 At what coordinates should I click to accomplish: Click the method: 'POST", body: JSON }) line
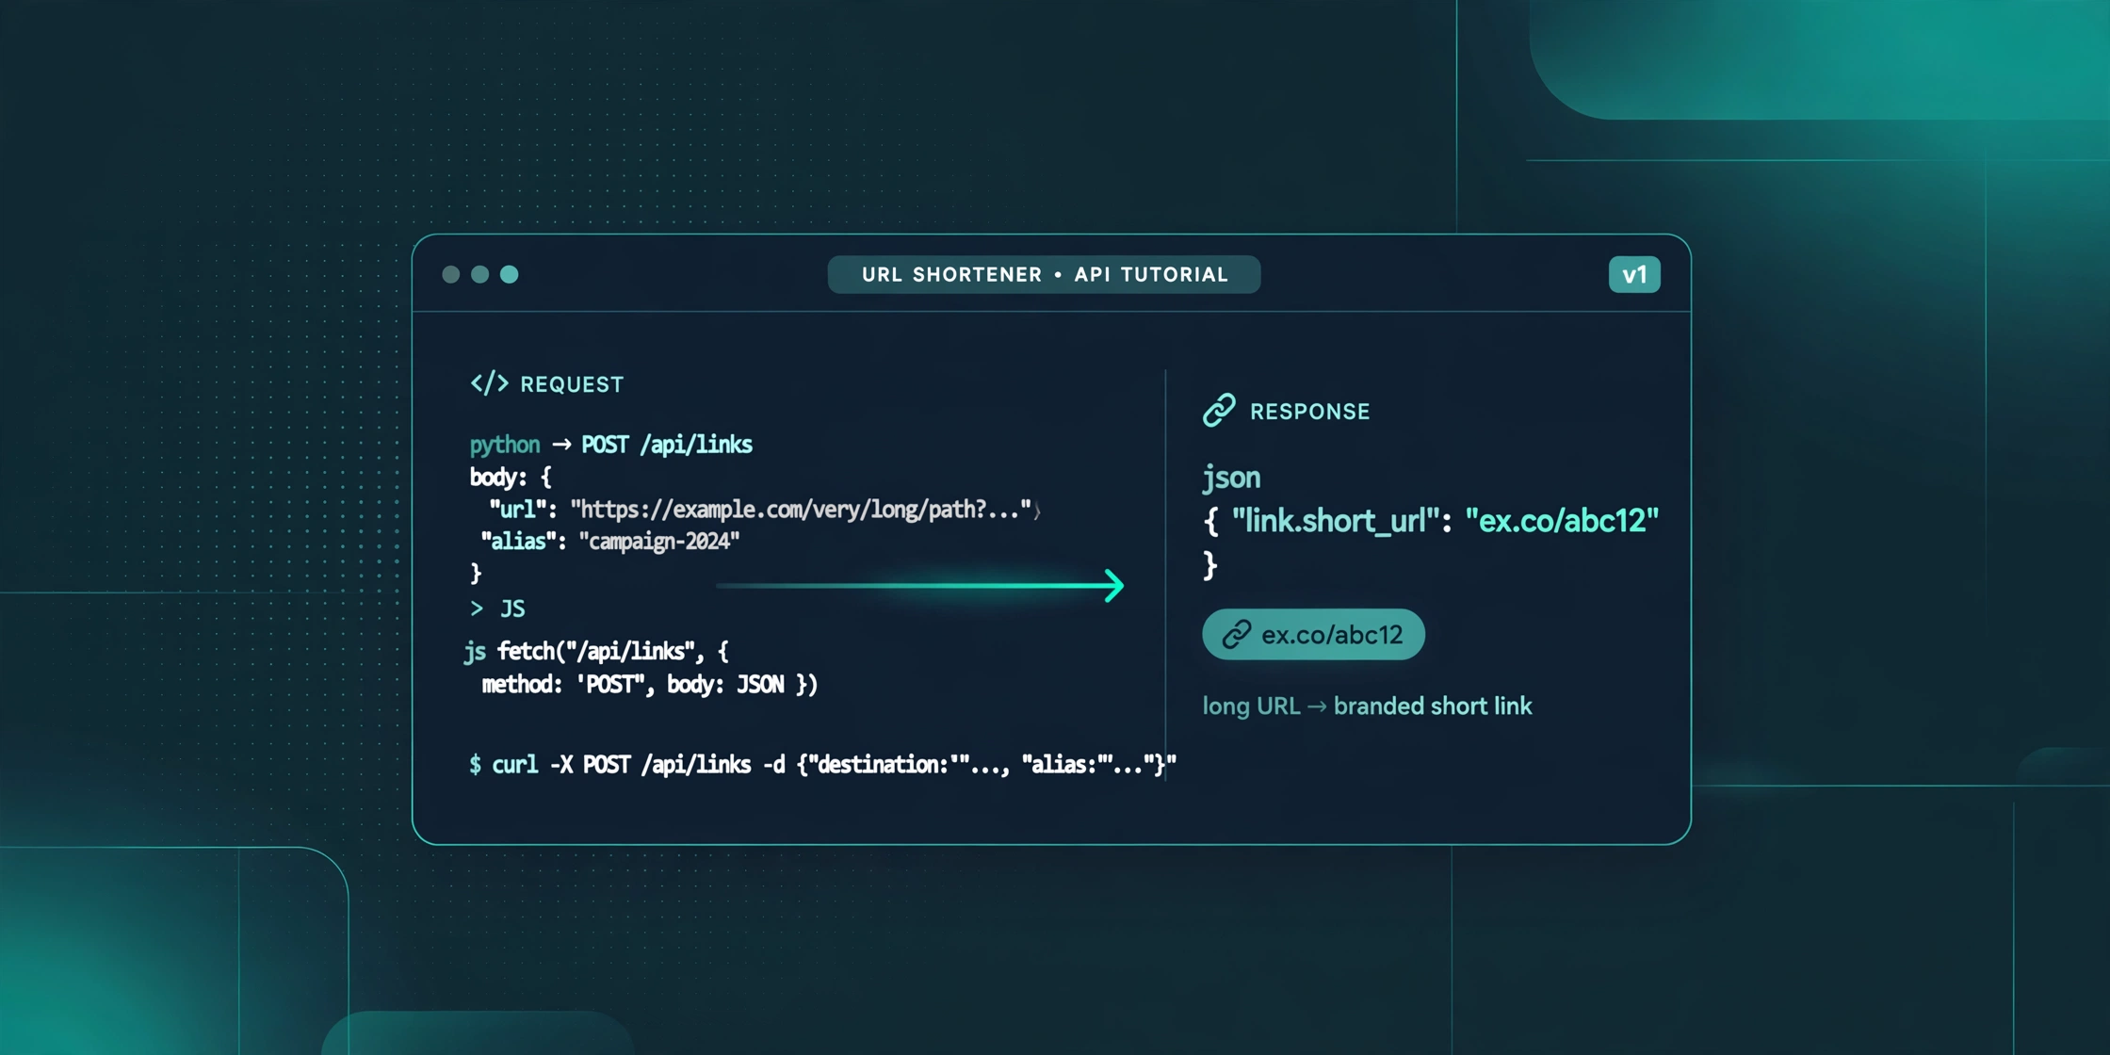[x=650, y=684]
